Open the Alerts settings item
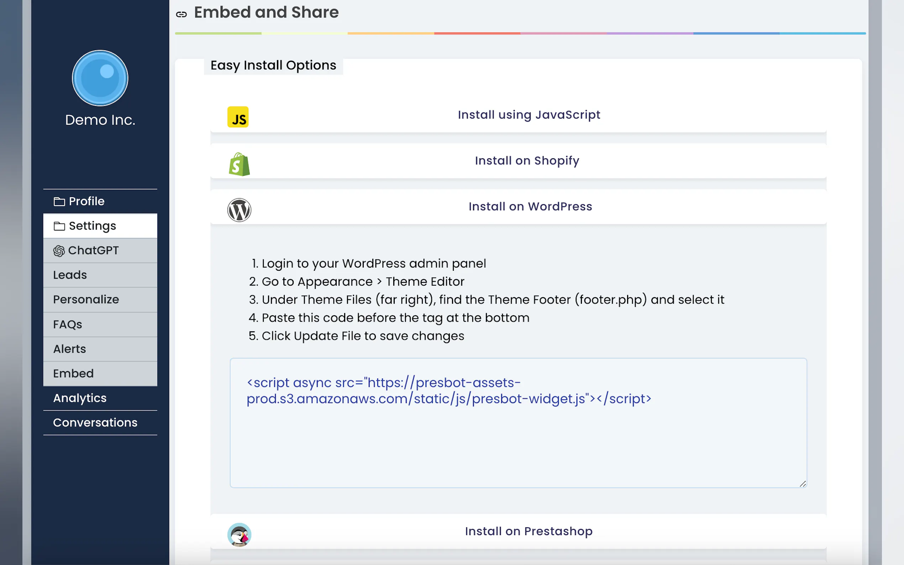Viewport: 904px width, 565px height. tap(69, 349)
